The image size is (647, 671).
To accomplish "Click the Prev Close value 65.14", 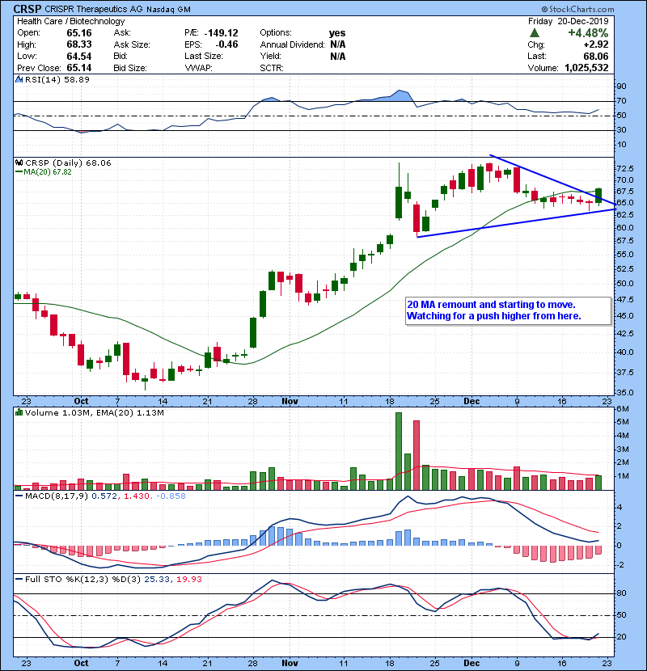I will coord(78,68).
